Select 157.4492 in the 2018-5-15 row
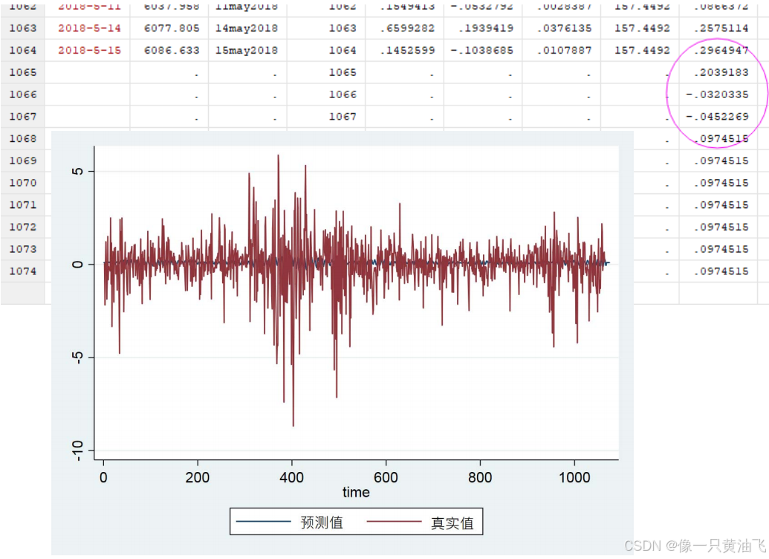This screenshot has width=769, height=559. (642, 50)
